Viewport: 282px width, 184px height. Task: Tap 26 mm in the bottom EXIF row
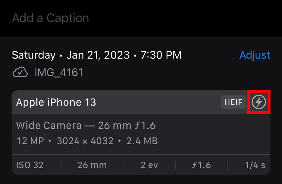[92, 165]
